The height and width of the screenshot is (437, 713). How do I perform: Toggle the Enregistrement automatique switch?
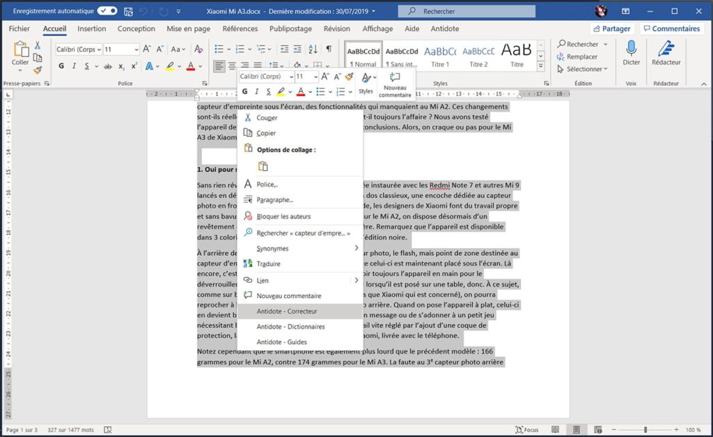click(x=107, y=11)
